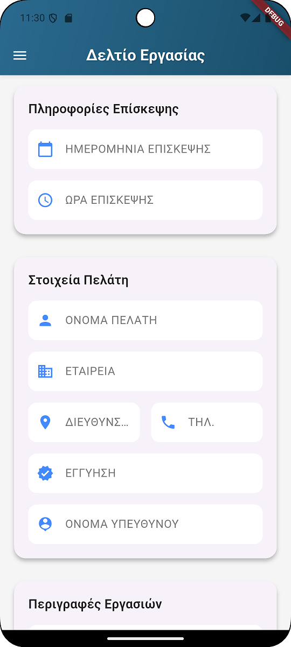
Task: Focus the ΕΤΑΙΡΕΙΑ input field
Action: point(145,371)
